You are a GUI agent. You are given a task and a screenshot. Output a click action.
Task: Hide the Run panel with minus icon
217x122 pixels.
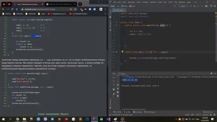coord(215,74)
